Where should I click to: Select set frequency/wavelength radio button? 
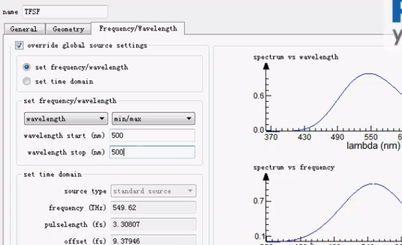click(27, 67)
